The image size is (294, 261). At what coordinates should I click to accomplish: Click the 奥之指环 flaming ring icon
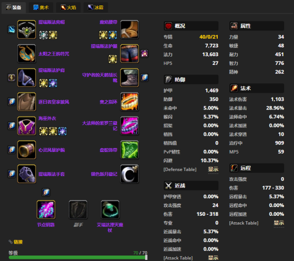pyautogui.click(x=130, y=102)
